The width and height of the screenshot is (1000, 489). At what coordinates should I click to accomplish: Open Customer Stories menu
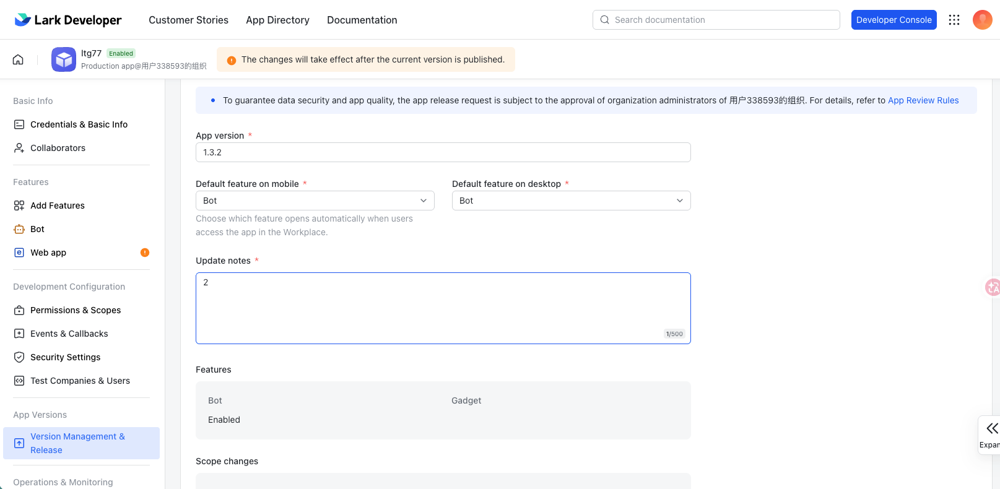click(188, 20)
